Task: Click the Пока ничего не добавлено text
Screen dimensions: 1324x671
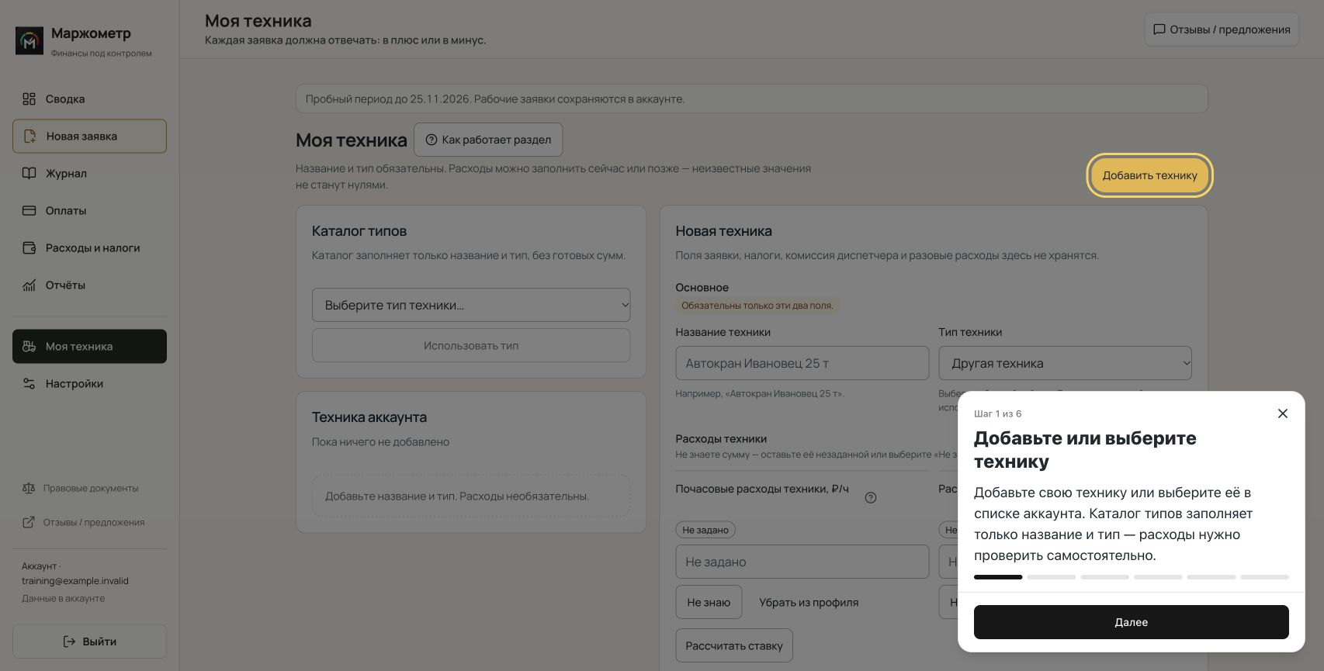Action: (x=380, y=442)
